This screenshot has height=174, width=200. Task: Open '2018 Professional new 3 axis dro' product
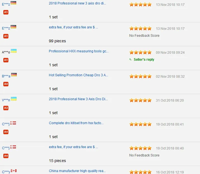click(77, 3)
